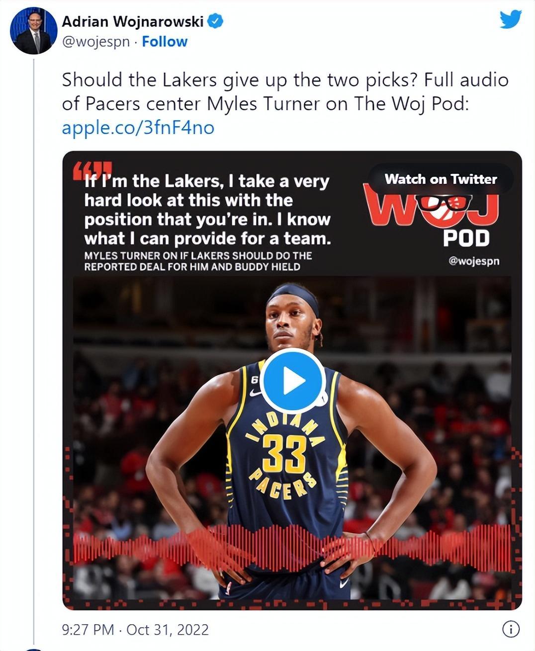The height and width of the screenshot is (651, 535).
Task: Click the player's blue headband in video
Action: pos(292,293)
